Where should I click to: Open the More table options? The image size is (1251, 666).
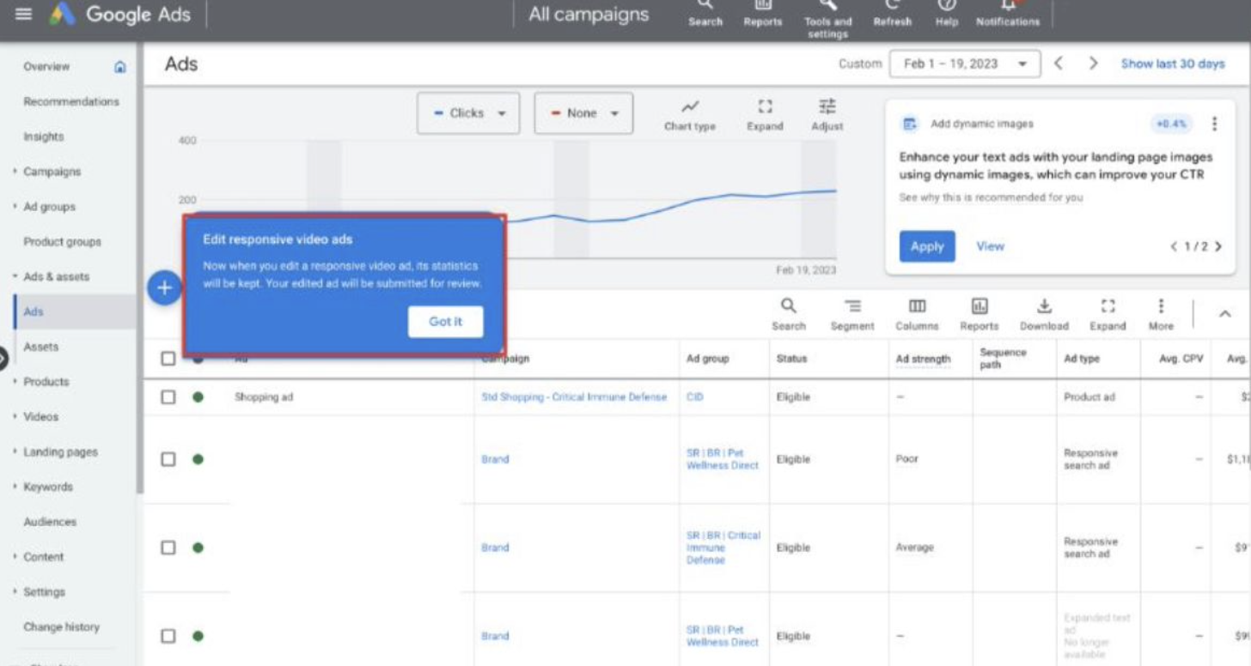pos(1161,314)
